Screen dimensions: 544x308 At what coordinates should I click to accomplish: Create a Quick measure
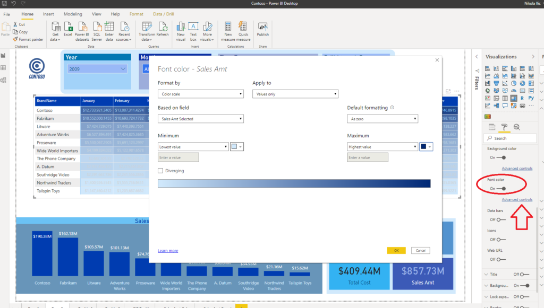pyautogui.click(x=243, y=31)
